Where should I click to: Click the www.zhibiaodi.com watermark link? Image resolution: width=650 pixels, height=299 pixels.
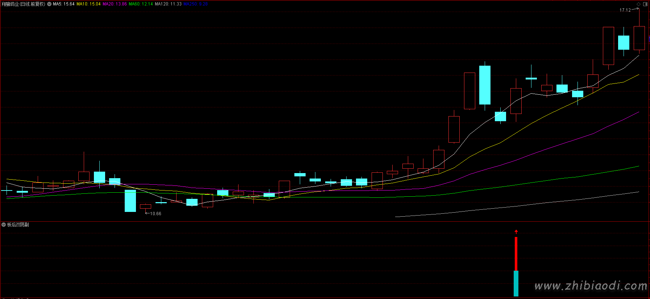(591, 286)
